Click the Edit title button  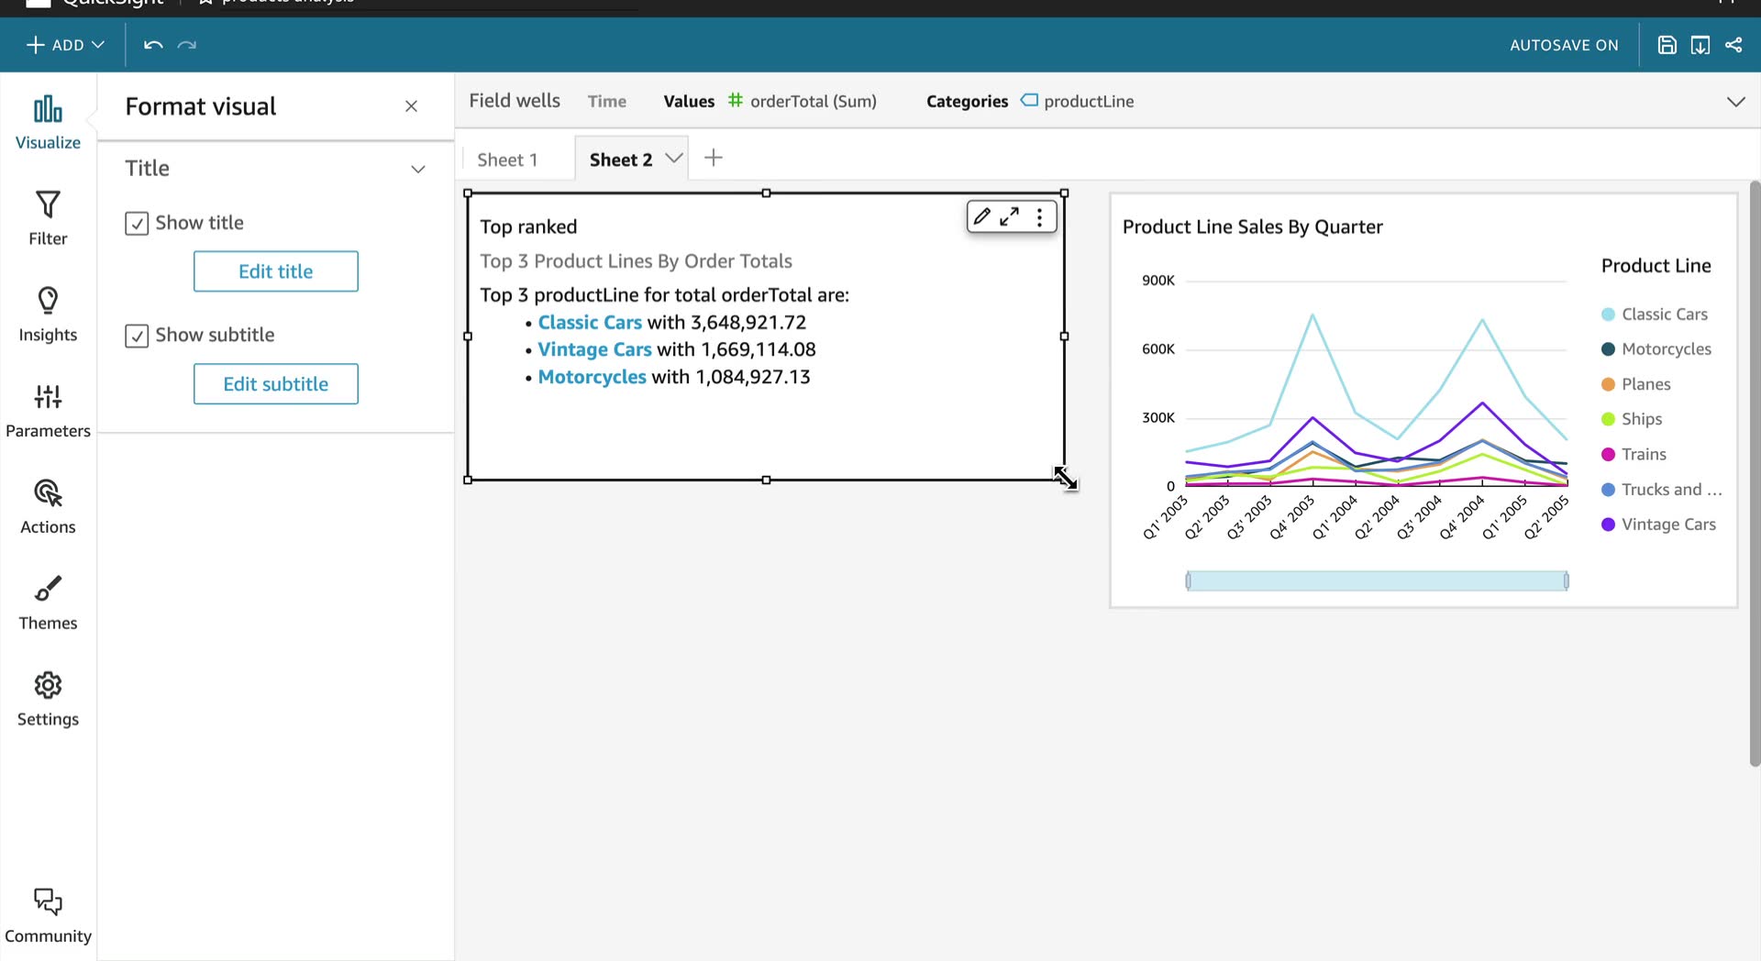[276, 271]
